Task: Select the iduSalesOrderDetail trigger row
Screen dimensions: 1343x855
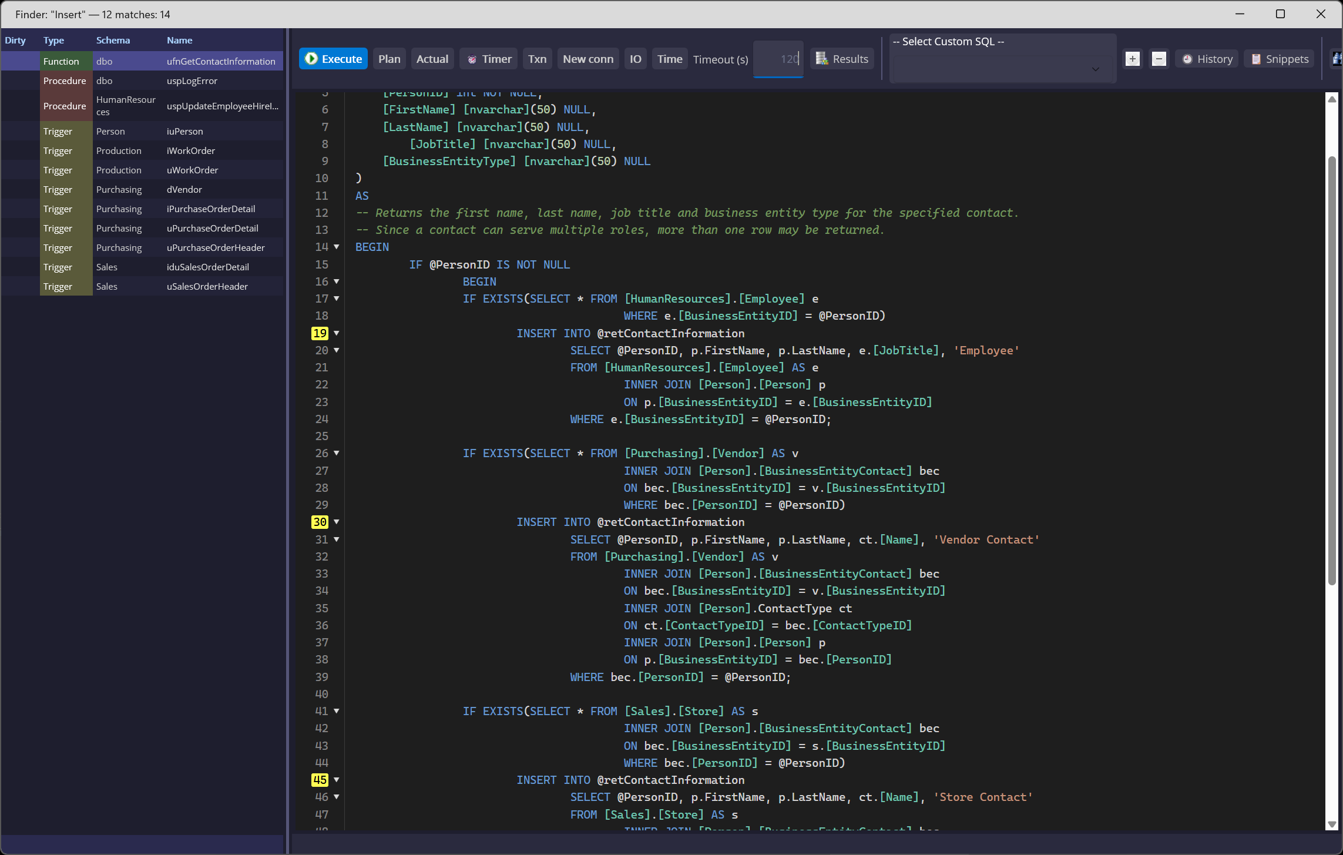Action: coord(142,267)
